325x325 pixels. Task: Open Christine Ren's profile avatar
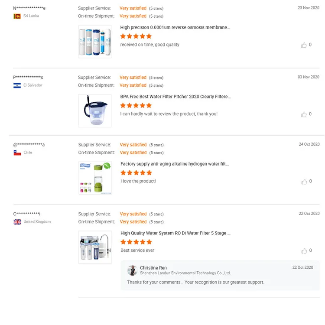point(132,270)
